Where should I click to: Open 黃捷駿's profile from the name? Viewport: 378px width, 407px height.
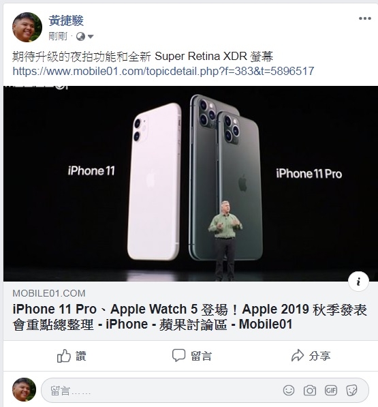66,20
